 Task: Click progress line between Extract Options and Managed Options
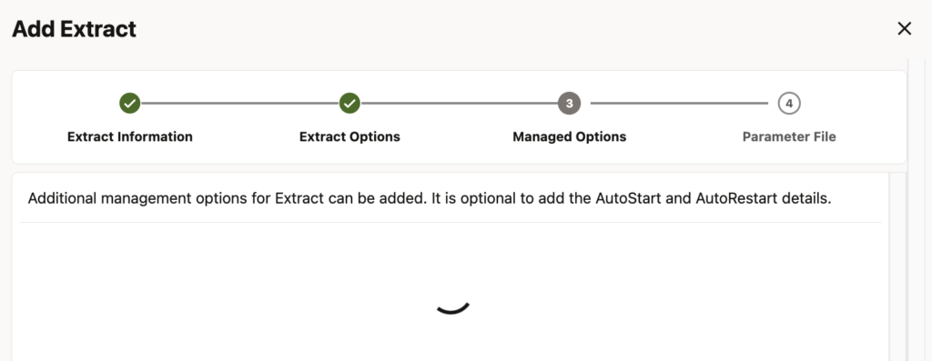tap(460, 104)
